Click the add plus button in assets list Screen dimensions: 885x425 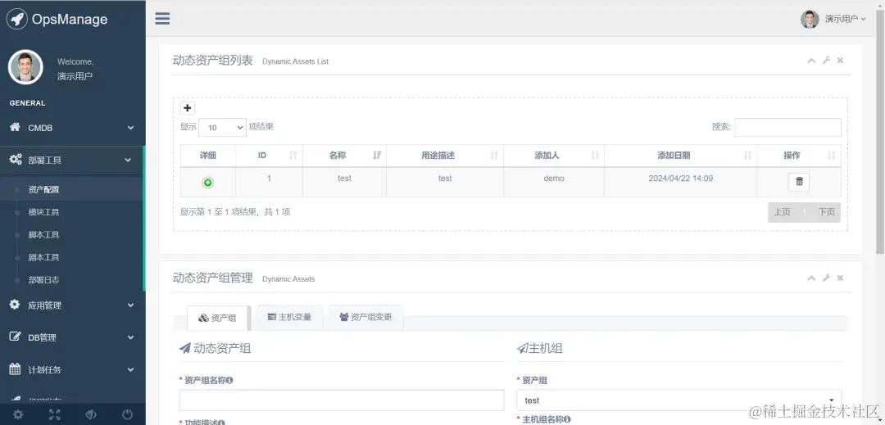(x=188, y=108)
